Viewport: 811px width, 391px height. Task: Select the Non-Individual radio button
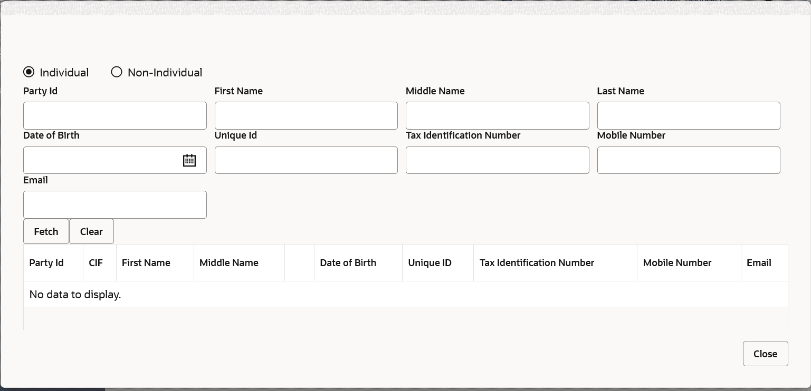tap(117, 72)
